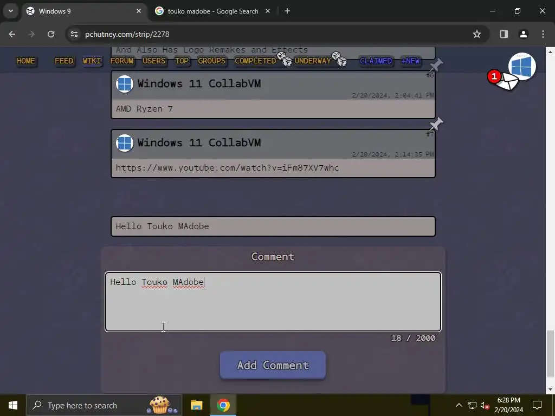Click inside the Comment text area
This screenshot has height=416, width=555.
[x=273, y=302]
